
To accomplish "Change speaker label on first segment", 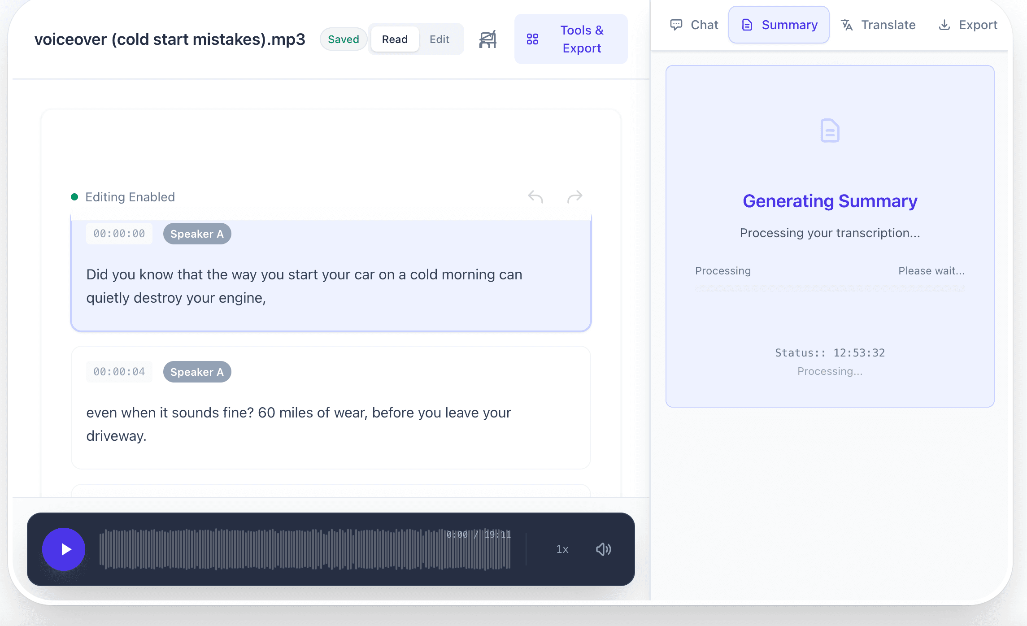I will click(x=197, y=234).
